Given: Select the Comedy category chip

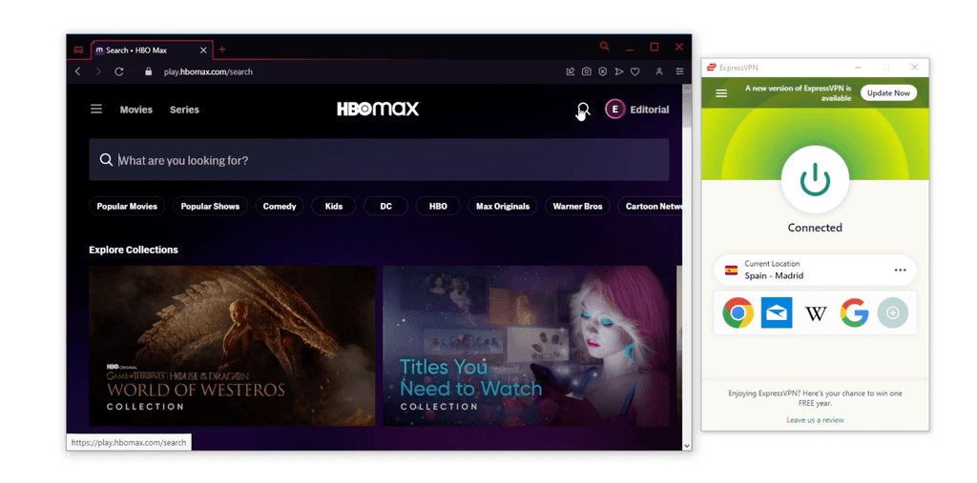Looking at the screenshot, I should tap(280, 206).
